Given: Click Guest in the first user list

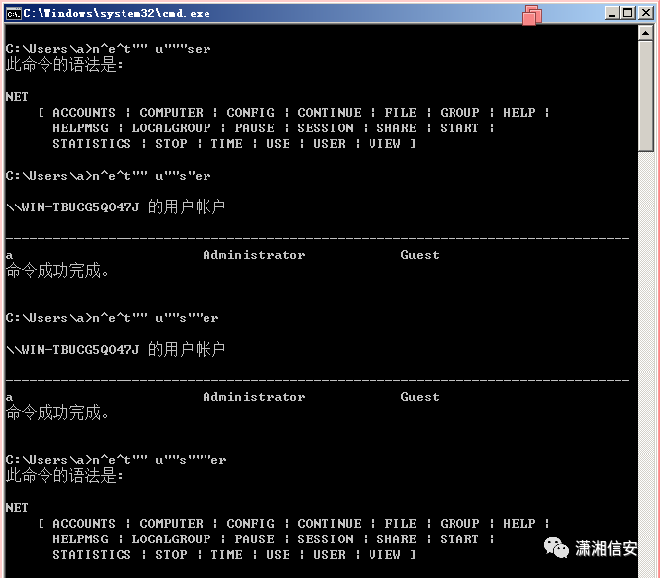Looking at the screenshot, I should [x=420, y=255].
